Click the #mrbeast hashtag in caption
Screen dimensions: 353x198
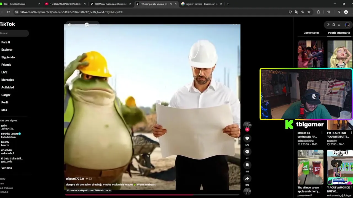click(x=150, y=185)
